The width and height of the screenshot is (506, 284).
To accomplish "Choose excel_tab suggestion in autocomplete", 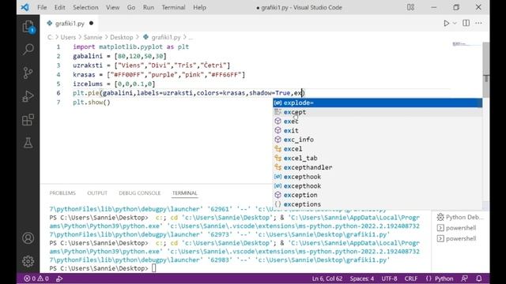I will pyautogui.click(x=378, y=158).
